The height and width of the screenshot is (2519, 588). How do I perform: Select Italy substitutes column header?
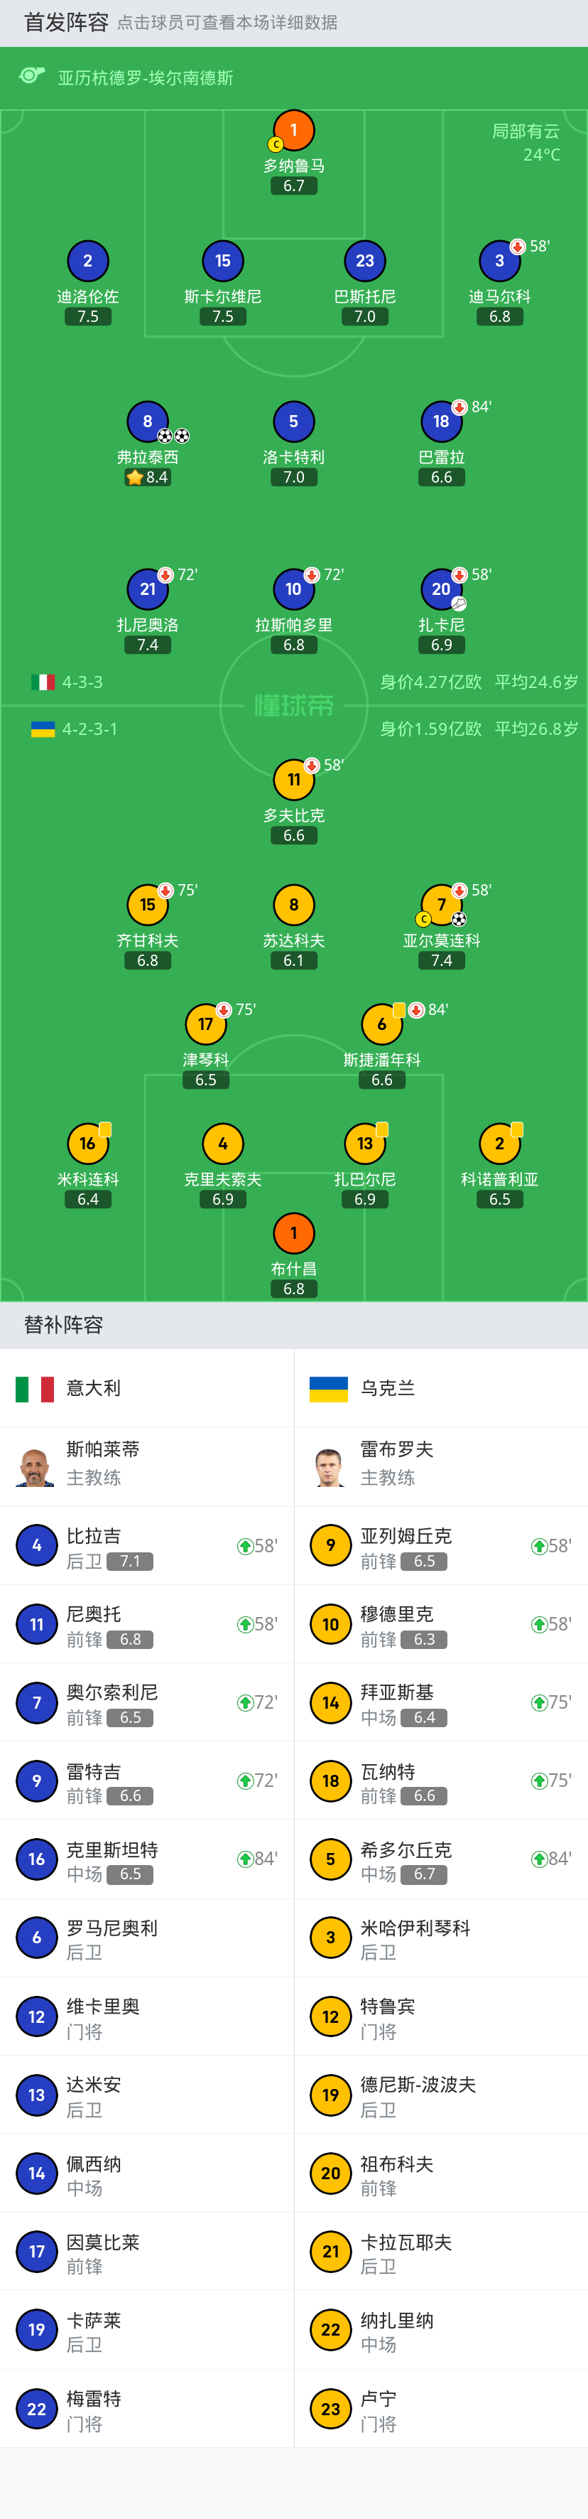point(146,1387)
